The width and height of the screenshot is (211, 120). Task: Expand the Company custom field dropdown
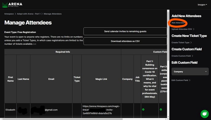[x=190, y=71]
